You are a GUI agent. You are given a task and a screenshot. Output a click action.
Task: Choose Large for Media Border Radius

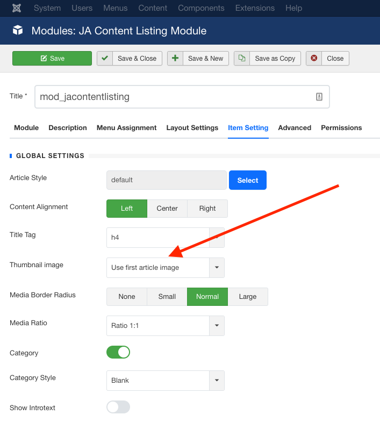click(247, 297)
